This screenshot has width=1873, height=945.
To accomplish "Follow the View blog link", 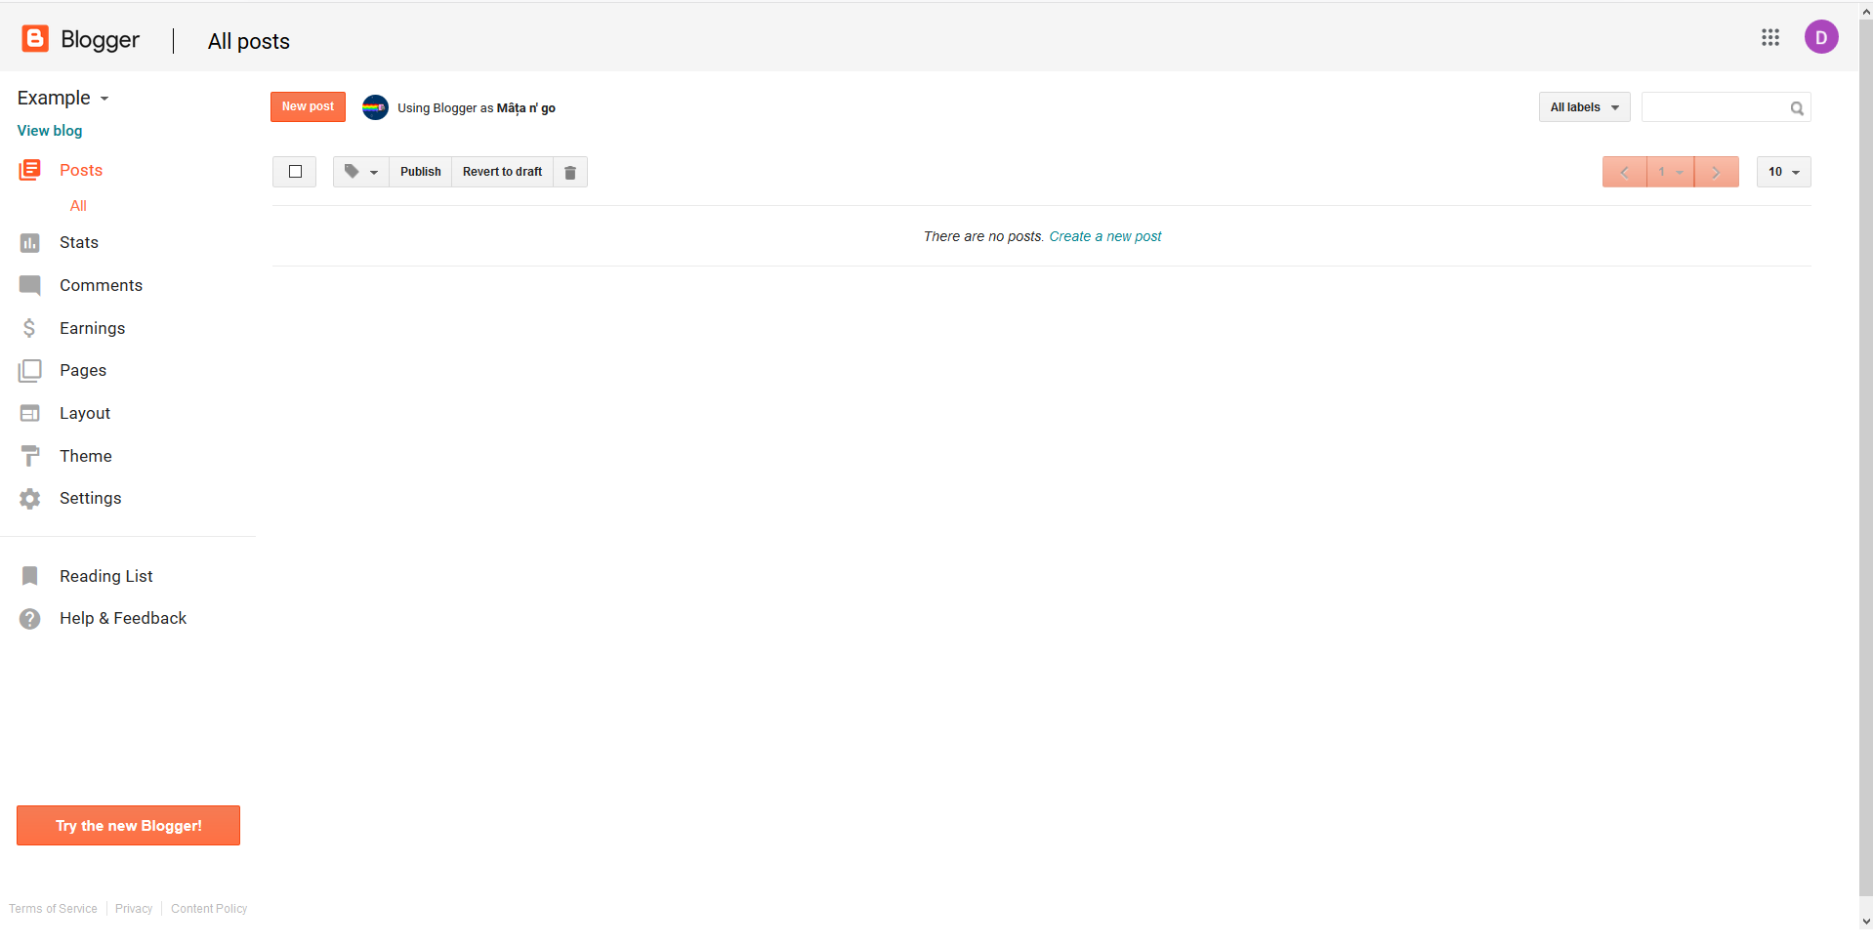I will pyautogui.click(x=50, y=131).
